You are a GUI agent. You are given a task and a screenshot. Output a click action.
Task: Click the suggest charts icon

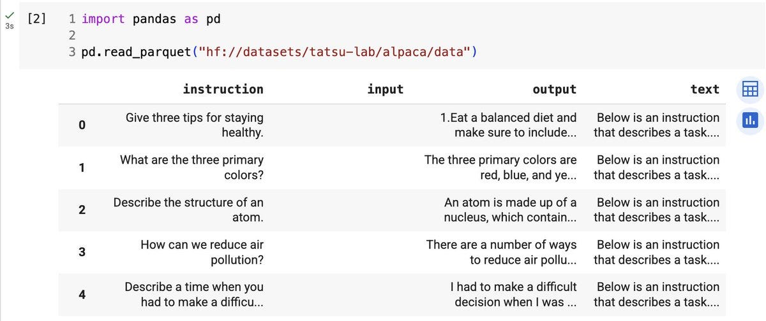[x=749, y=120]
